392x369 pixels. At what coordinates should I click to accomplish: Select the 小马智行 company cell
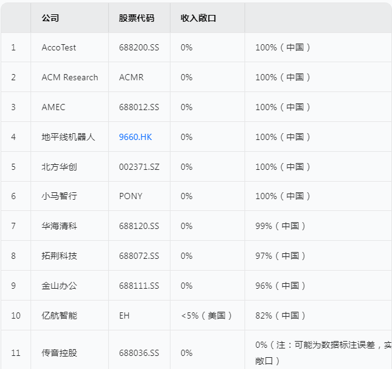[60, 196]
